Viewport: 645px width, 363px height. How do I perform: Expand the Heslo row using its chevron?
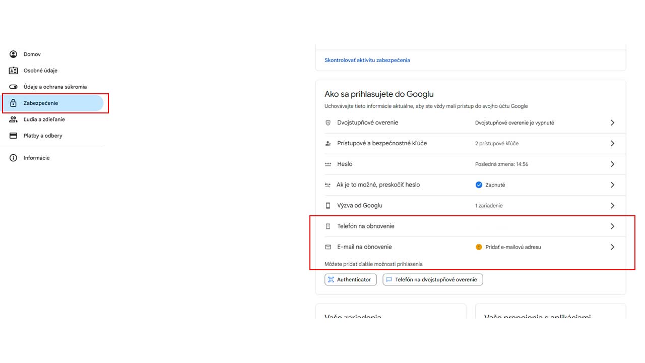pos(612,164)
